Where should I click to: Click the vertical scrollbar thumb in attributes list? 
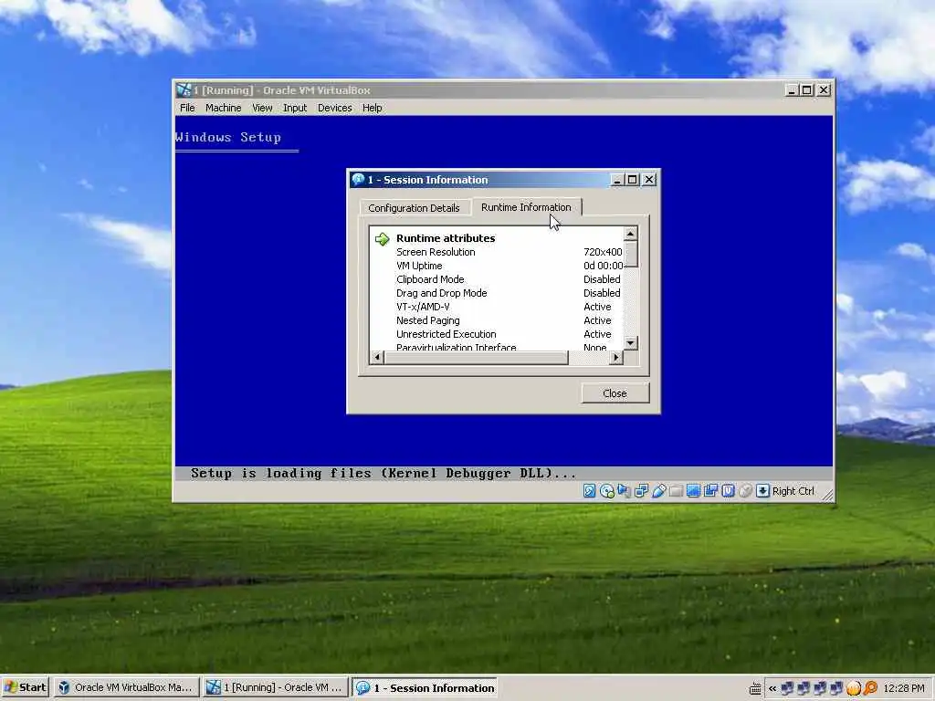click(630, 254)
